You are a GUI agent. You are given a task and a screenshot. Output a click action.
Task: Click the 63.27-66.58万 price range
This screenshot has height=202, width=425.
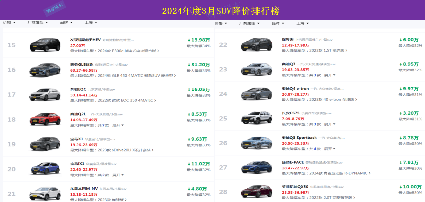click(x=84, y=71)
